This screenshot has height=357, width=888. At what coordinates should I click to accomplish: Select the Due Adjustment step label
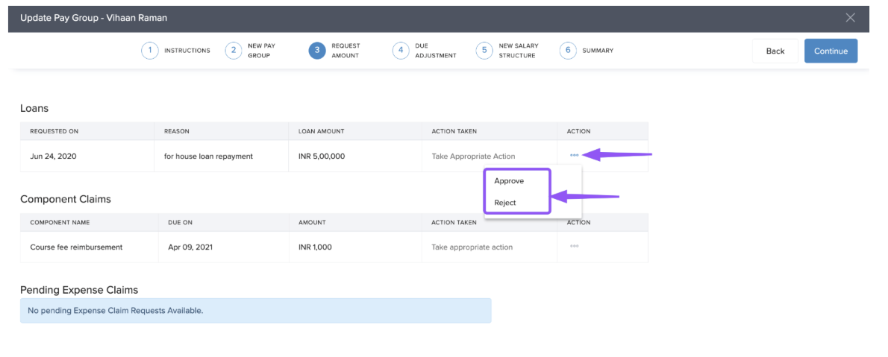coord(435,51)
